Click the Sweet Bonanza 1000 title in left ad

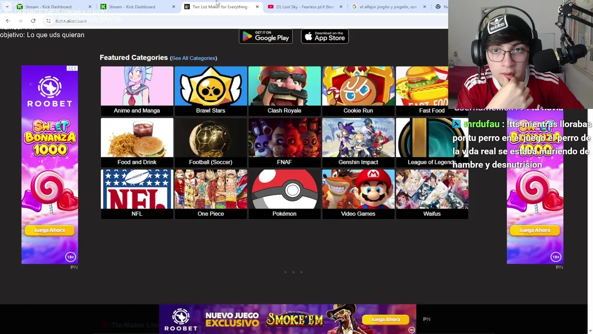coord(50,138)
